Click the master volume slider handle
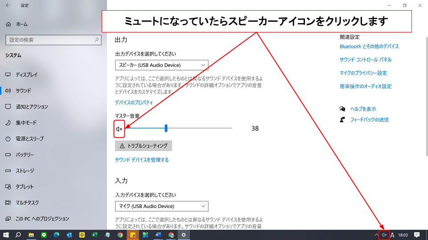The image size is (428, 240). click(166, 128)
